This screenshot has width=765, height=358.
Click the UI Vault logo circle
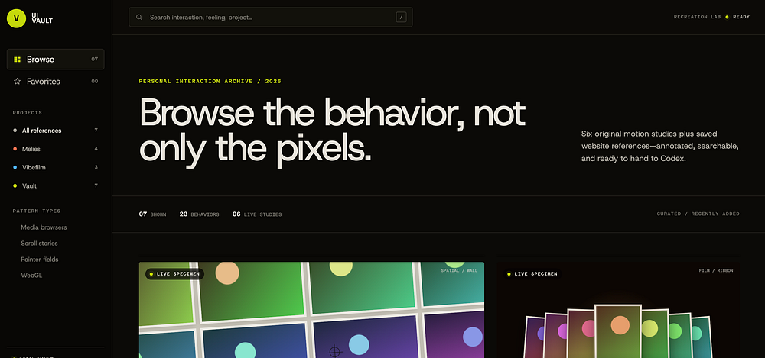pyautogui.click(x=16, y=18)
